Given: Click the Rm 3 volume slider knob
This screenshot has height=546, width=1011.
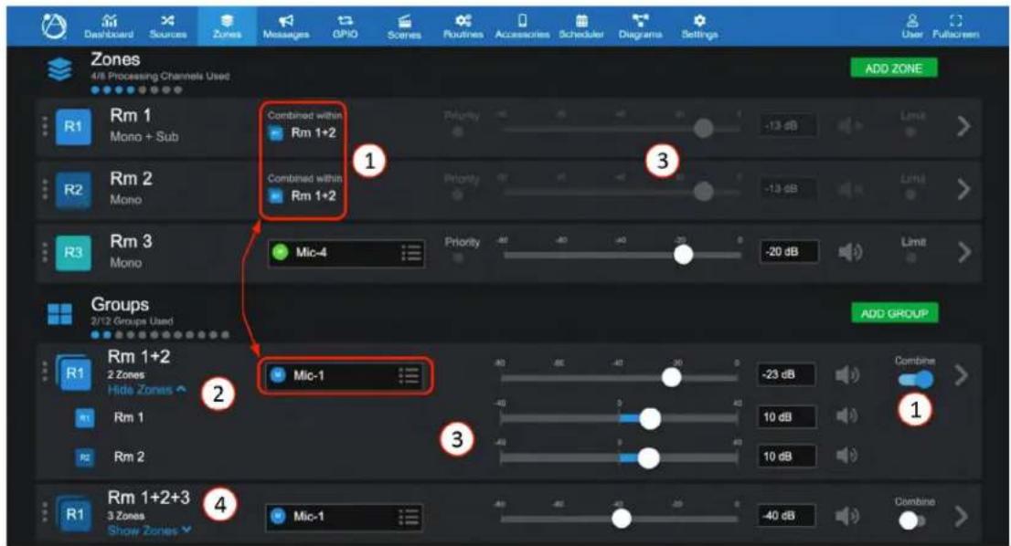Looking at the screenshot, I should [683, 255].
